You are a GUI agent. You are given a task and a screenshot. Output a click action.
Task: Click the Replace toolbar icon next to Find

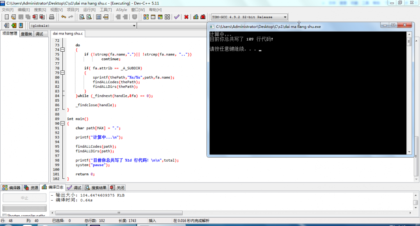click(x=89, y=17)
